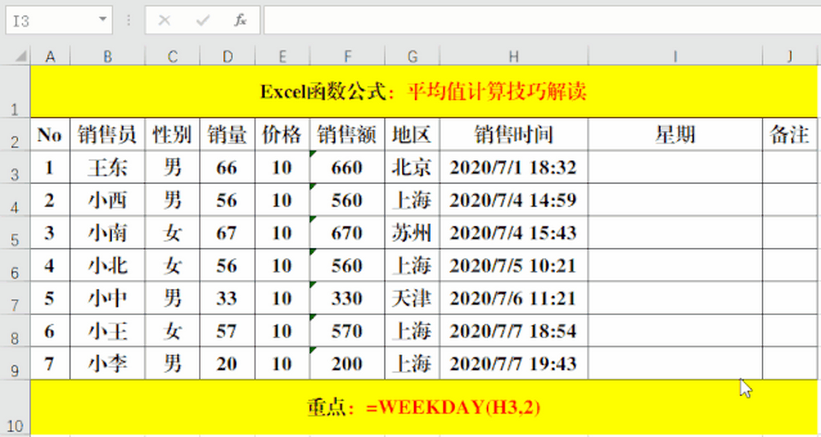Click the title cell 平均值计算技巧解读
This screenshot has width=821, height=437.
424,91
